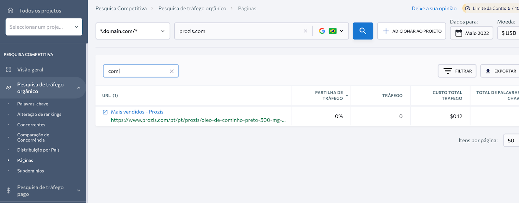Click the calendar icon in date button
Image resolution: width=519 pixels, height=203 pixels.
459,33
